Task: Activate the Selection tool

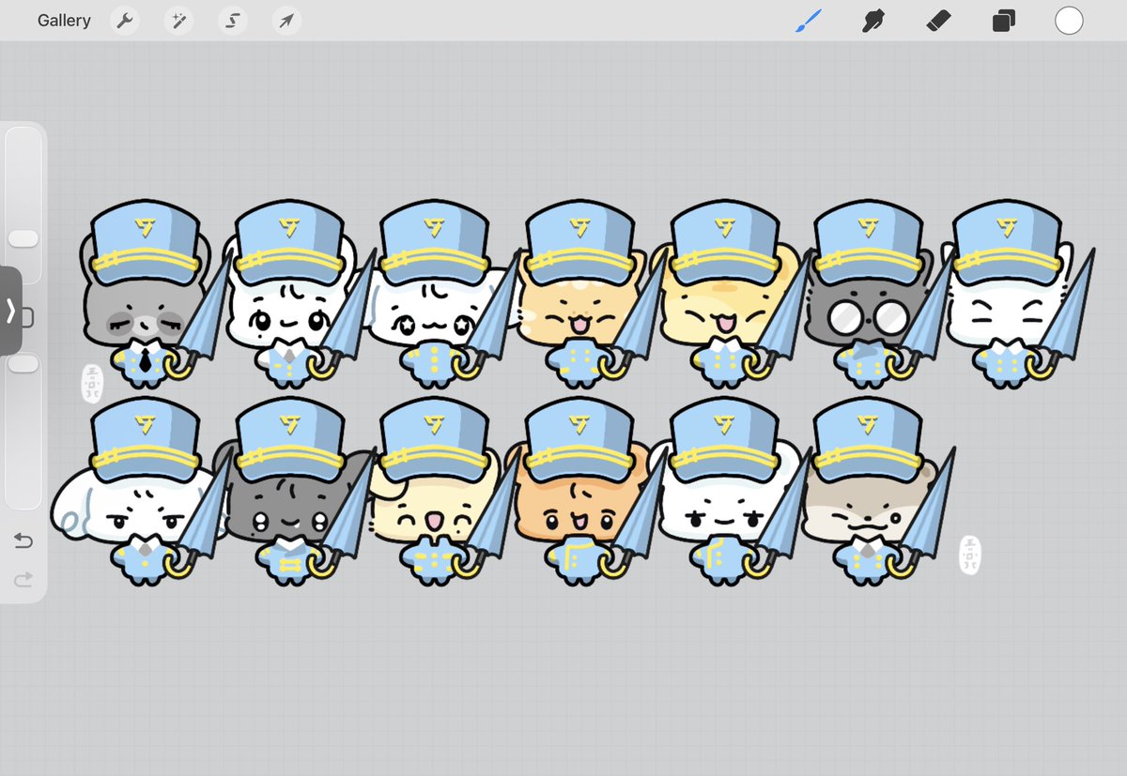Action: coord(232,21)
